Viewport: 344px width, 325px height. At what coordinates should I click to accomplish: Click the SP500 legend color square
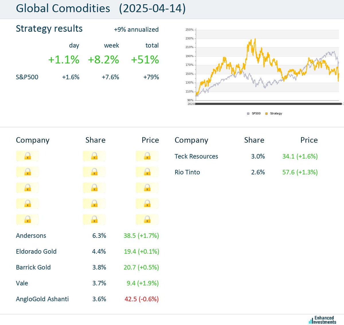[x=248, y=114]
